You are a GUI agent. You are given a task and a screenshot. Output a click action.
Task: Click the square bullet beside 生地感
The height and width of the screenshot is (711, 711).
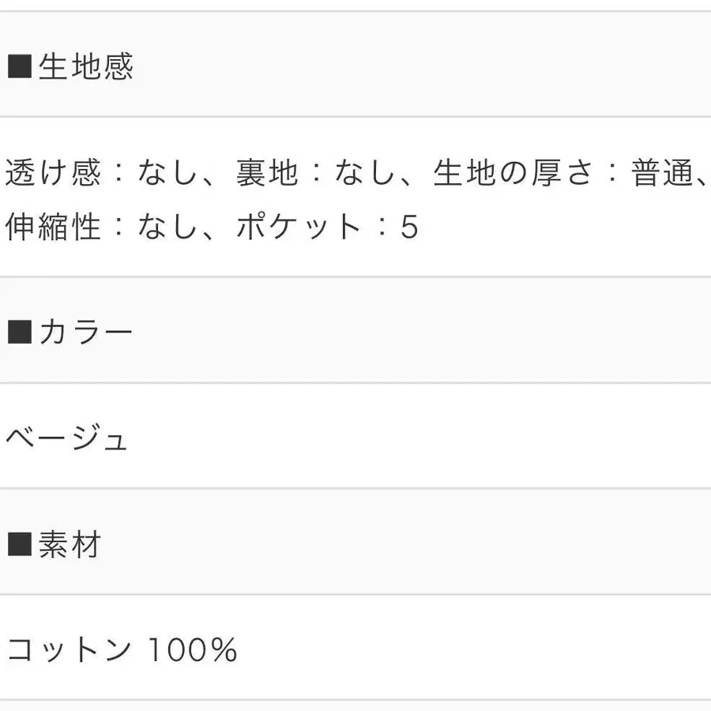tap(18, 66)
